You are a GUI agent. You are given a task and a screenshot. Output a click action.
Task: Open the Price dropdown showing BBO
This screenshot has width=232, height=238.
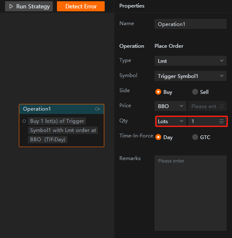tap(170, 106)
